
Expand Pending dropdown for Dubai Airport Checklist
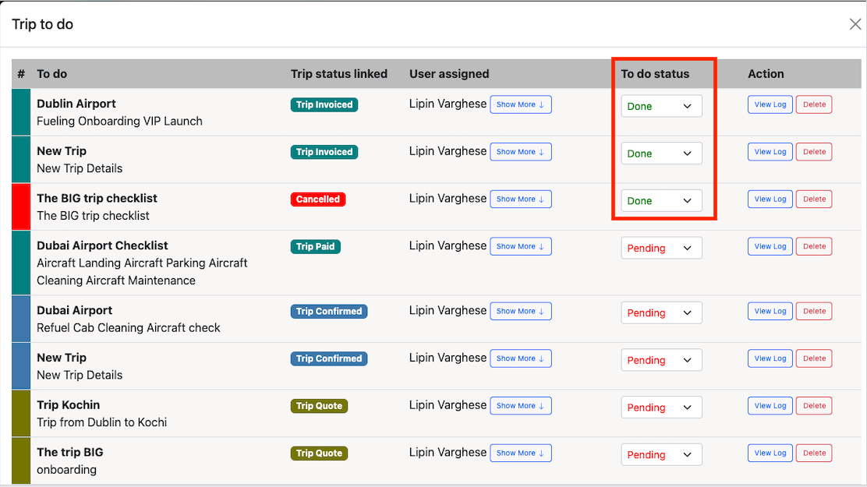(661, 249)
